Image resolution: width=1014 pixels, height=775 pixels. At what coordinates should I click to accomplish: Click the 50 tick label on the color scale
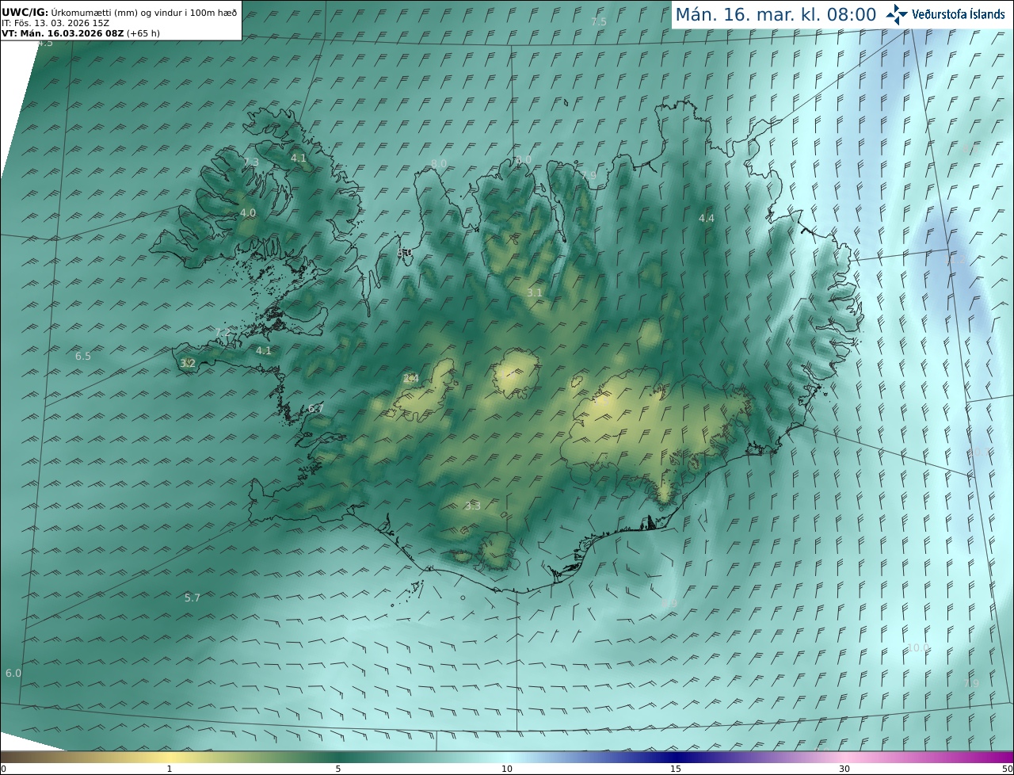(x=1008, y=769)
